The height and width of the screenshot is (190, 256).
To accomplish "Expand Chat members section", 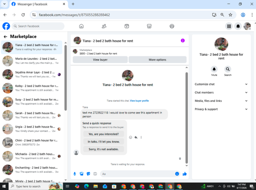I will pyautogui.click(x=221, y=92).
